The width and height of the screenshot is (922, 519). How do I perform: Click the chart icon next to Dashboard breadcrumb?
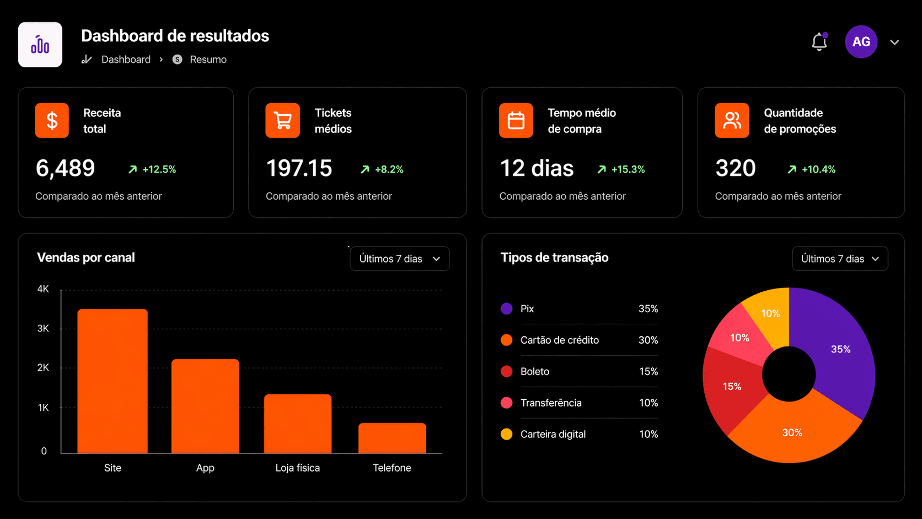(x=87, y=59)
